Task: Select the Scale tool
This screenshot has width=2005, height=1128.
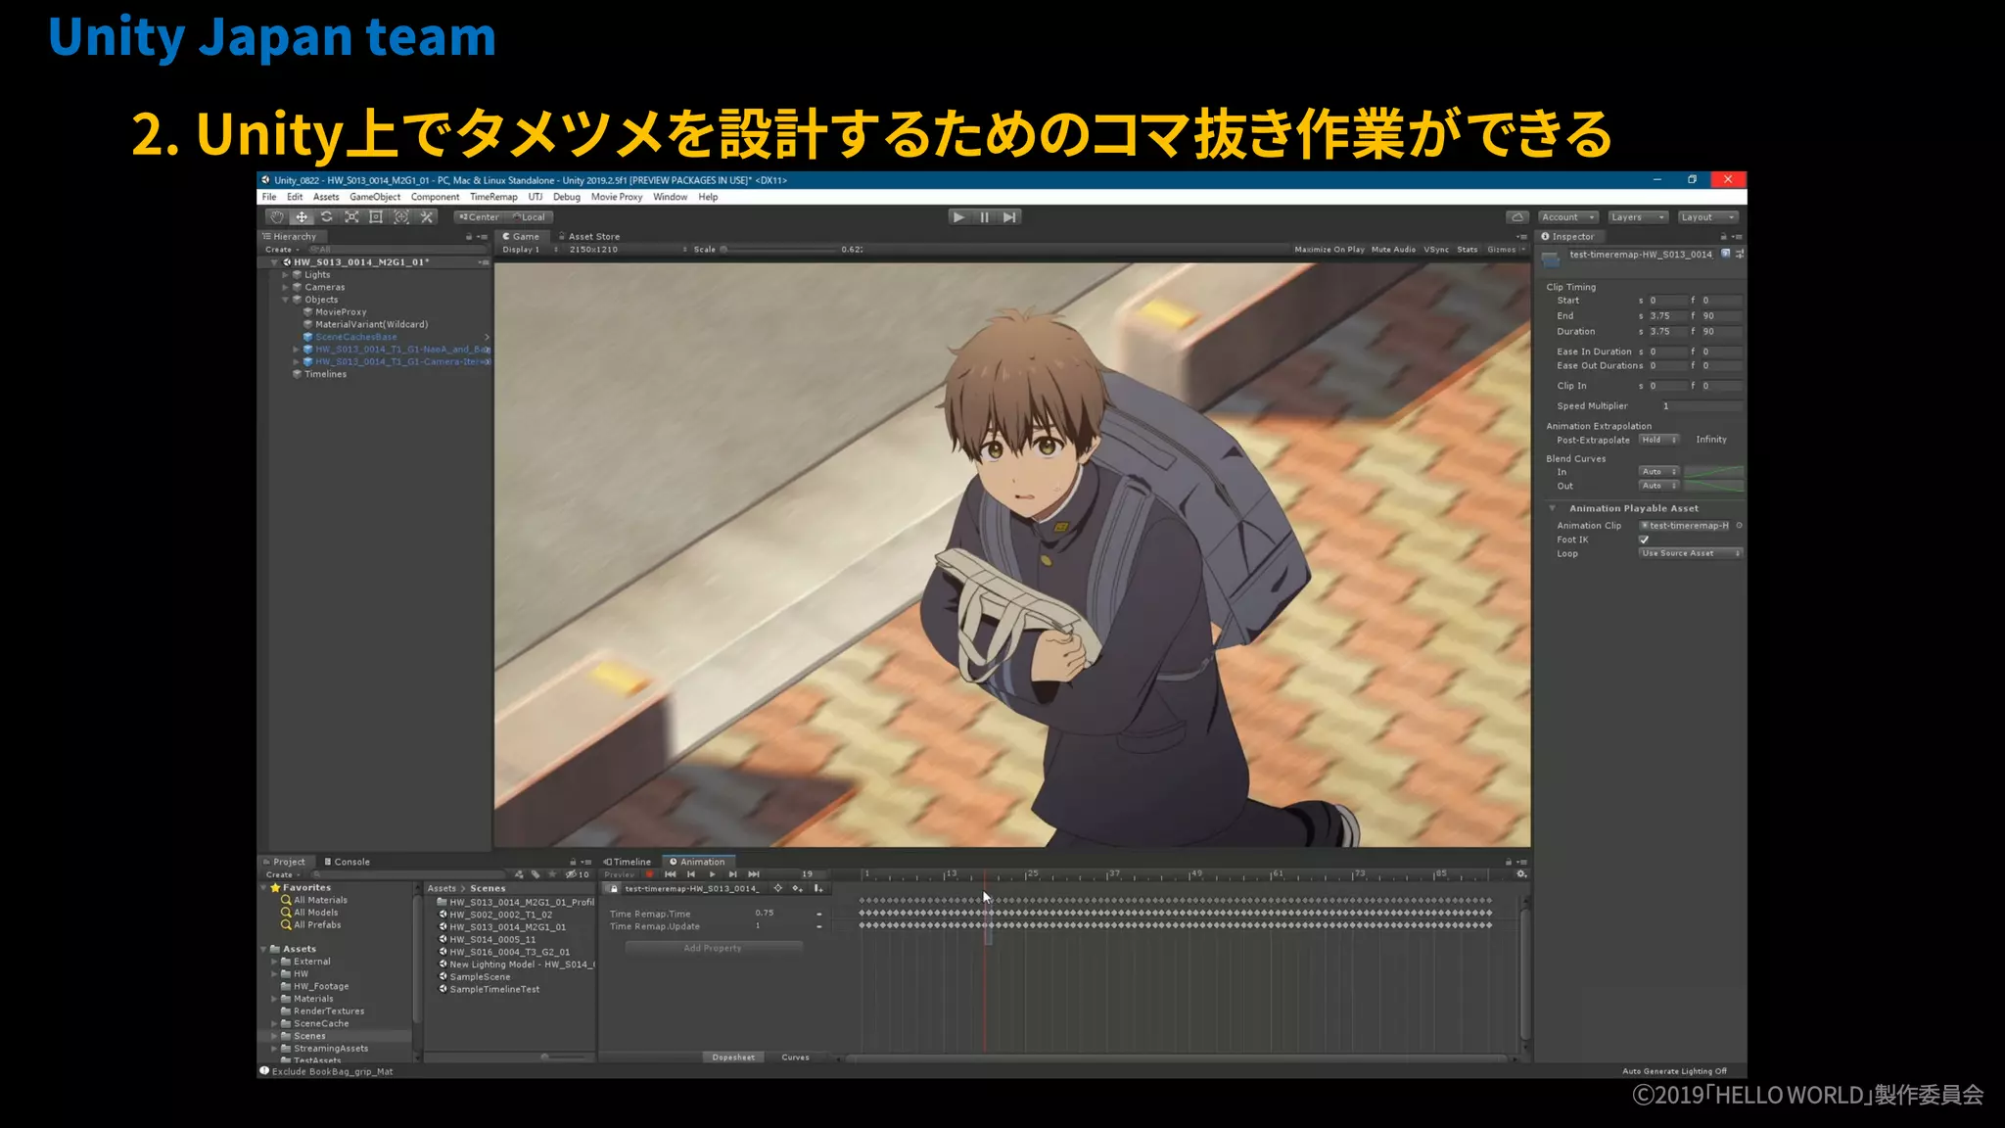Action: [351, 217]
